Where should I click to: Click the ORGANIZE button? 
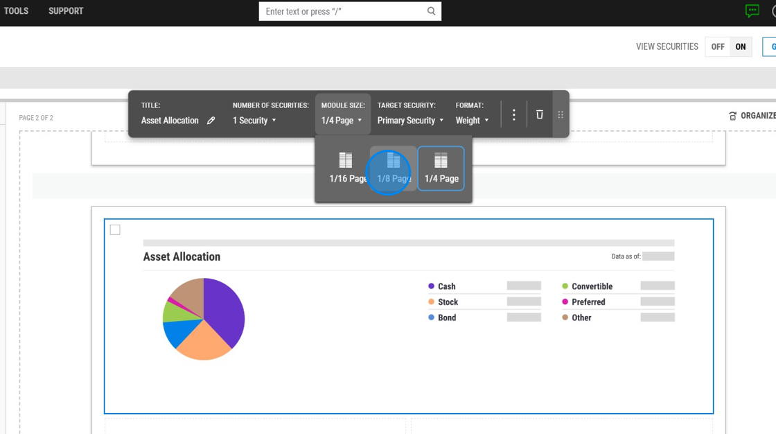point(752,116)
